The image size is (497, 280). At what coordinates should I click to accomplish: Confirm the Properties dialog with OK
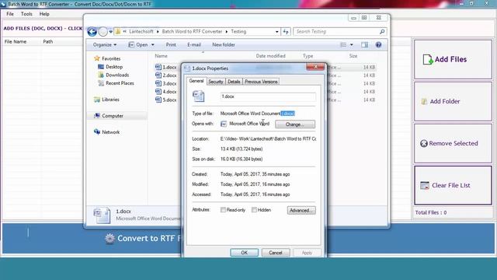(244, 253)
